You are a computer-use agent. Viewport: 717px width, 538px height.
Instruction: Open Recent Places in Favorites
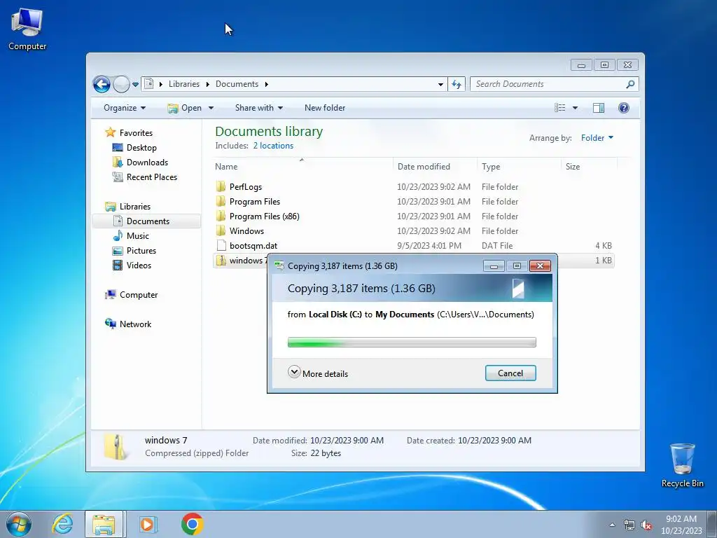(151, 177)
